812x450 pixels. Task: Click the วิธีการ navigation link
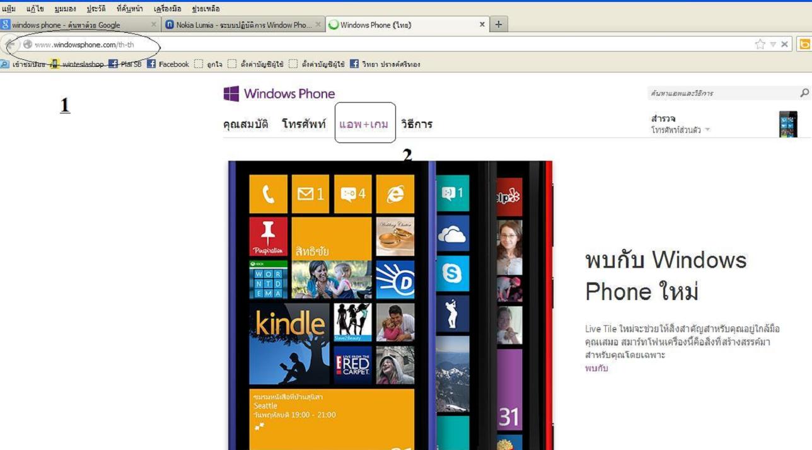coord(417,124)
